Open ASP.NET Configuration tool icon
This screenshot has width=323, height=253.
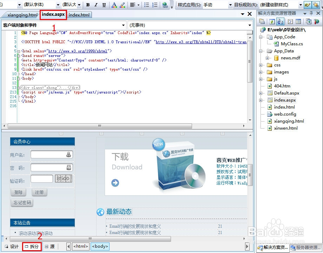tap(316, 21)
